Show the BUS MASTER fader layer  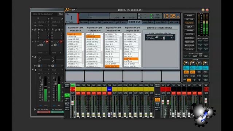67,108
